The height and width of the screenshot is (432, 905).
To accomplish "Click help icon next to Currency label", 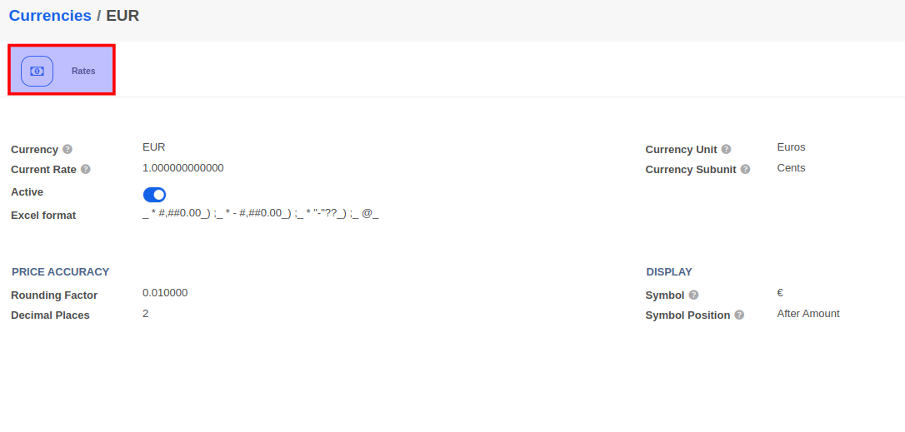I will click(67, 149).
